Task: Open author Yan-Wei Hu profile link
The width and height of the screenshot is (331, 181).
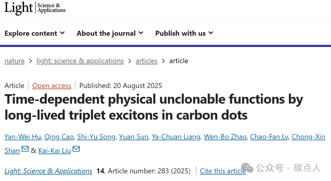Action: pyautogui.click(x=23, y=137)
